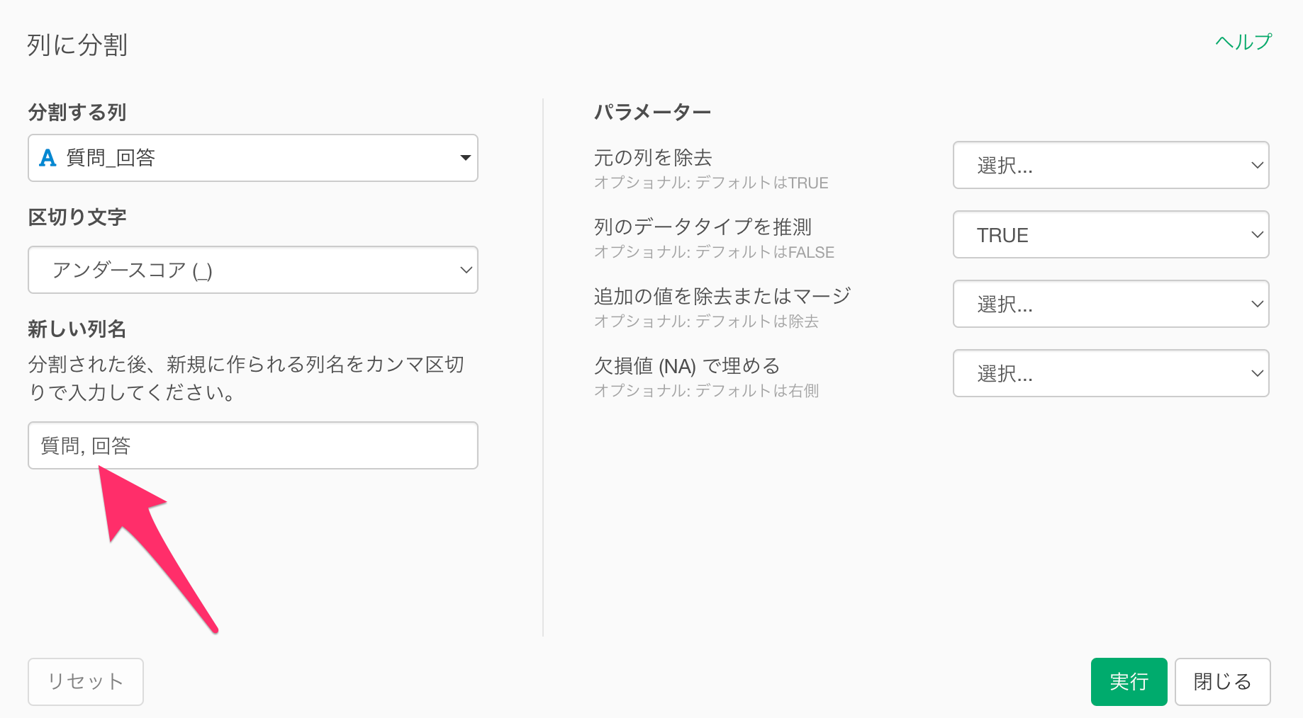Screen dimensions: 1303x718
Task: Click the 分割する列 field label
Action: click(x=77, y=112)
